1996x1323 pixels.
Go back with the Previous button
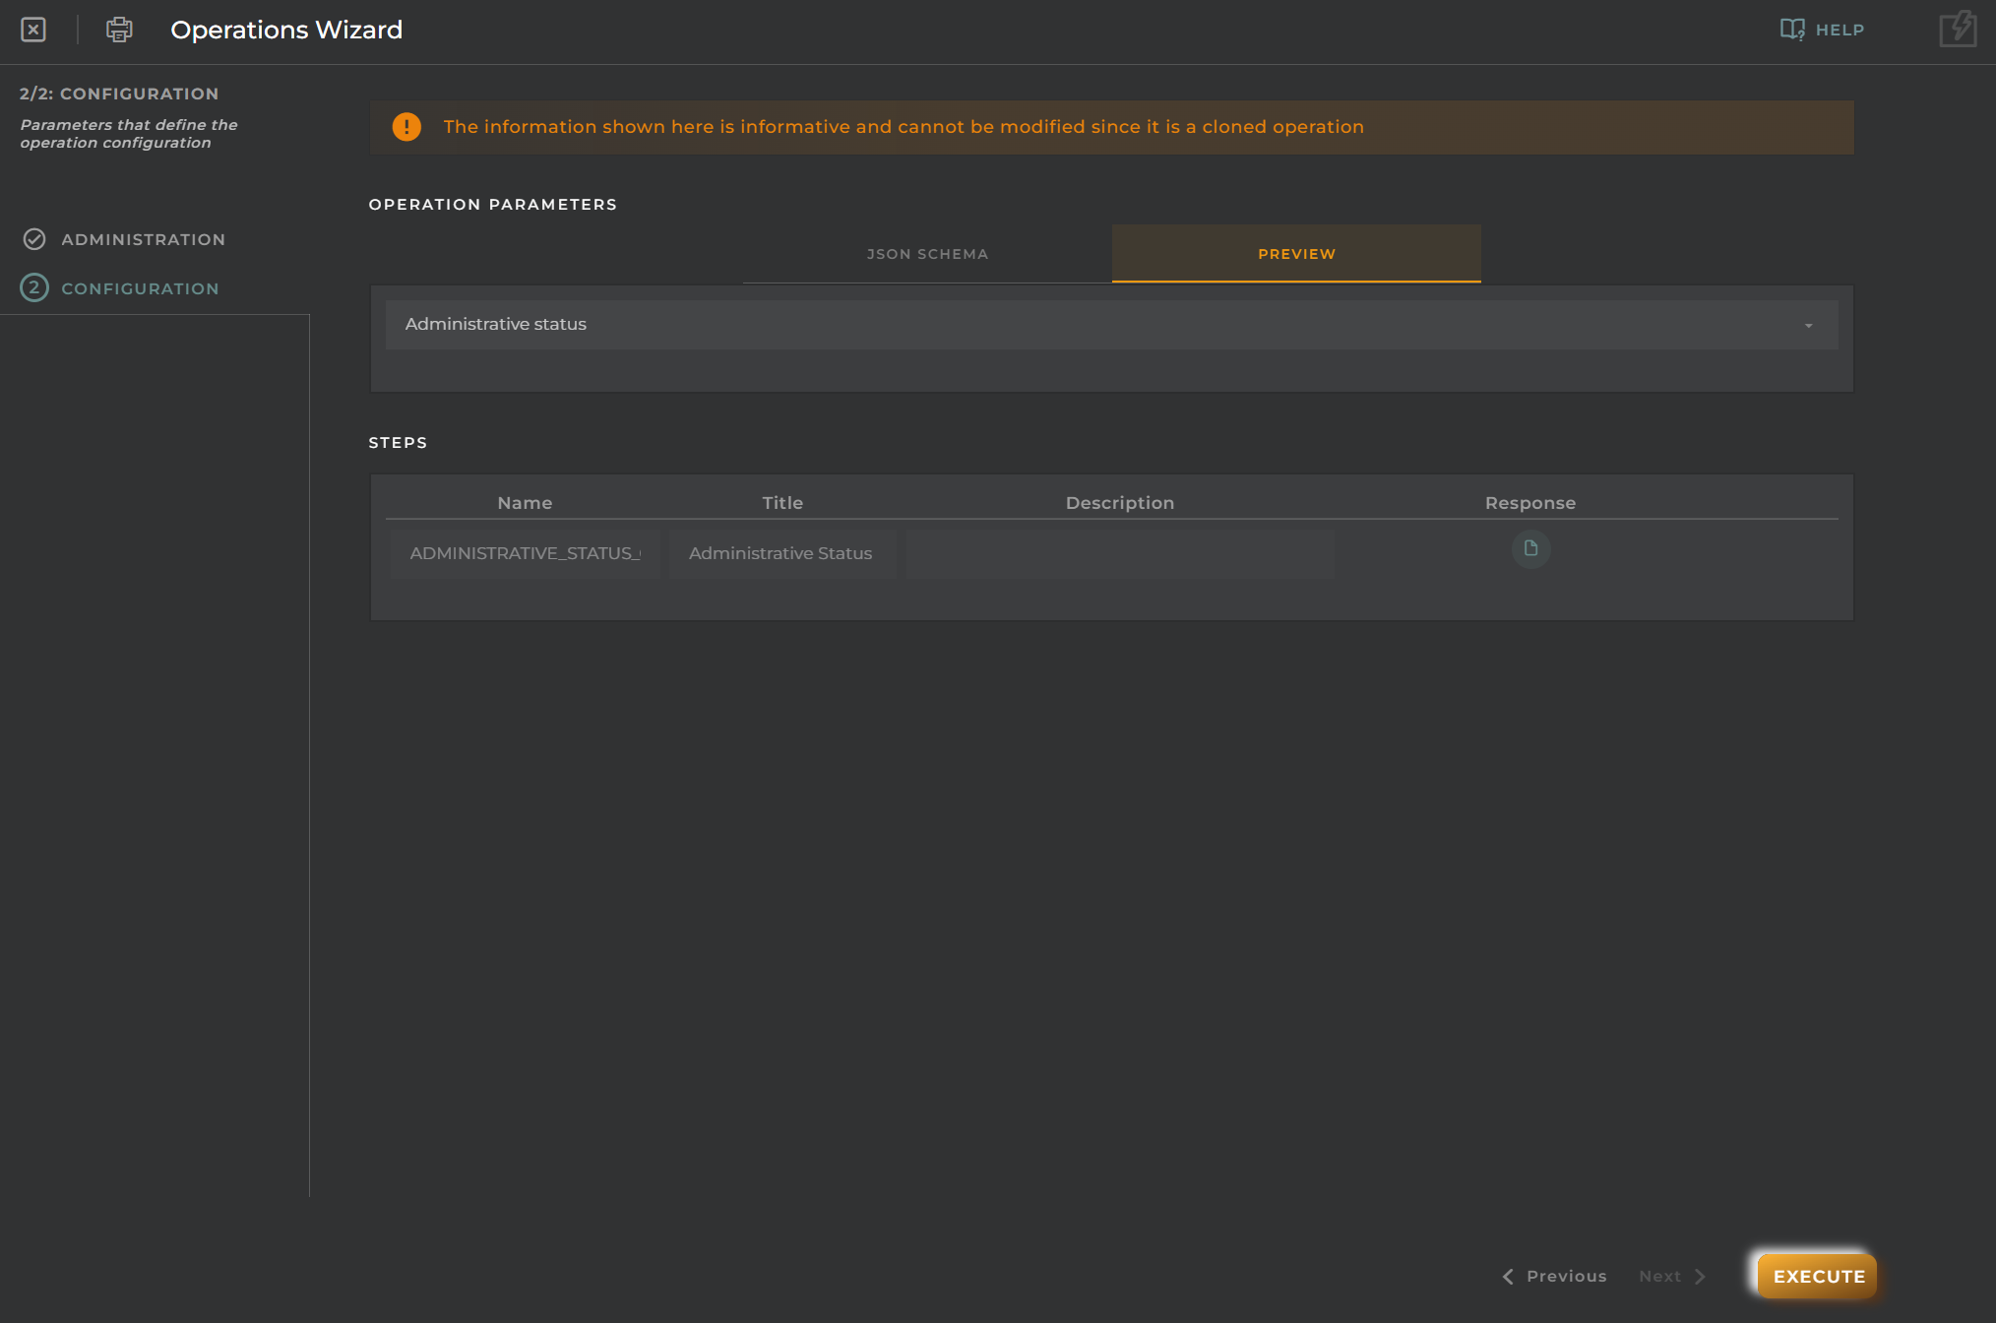pyautogui.click(x=1554, y=1276)
